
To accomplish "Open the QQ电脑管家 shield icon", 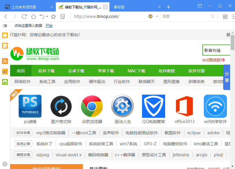I will tap(154, 106).
